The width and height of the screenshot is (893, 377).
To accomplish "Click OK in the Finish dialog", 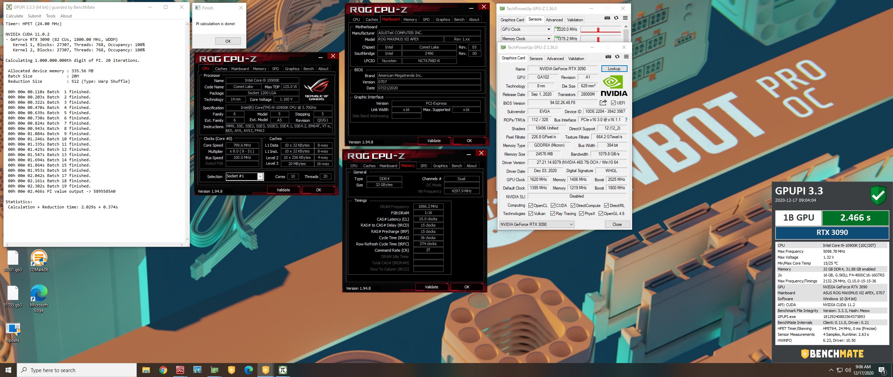I will click(228, 41).
